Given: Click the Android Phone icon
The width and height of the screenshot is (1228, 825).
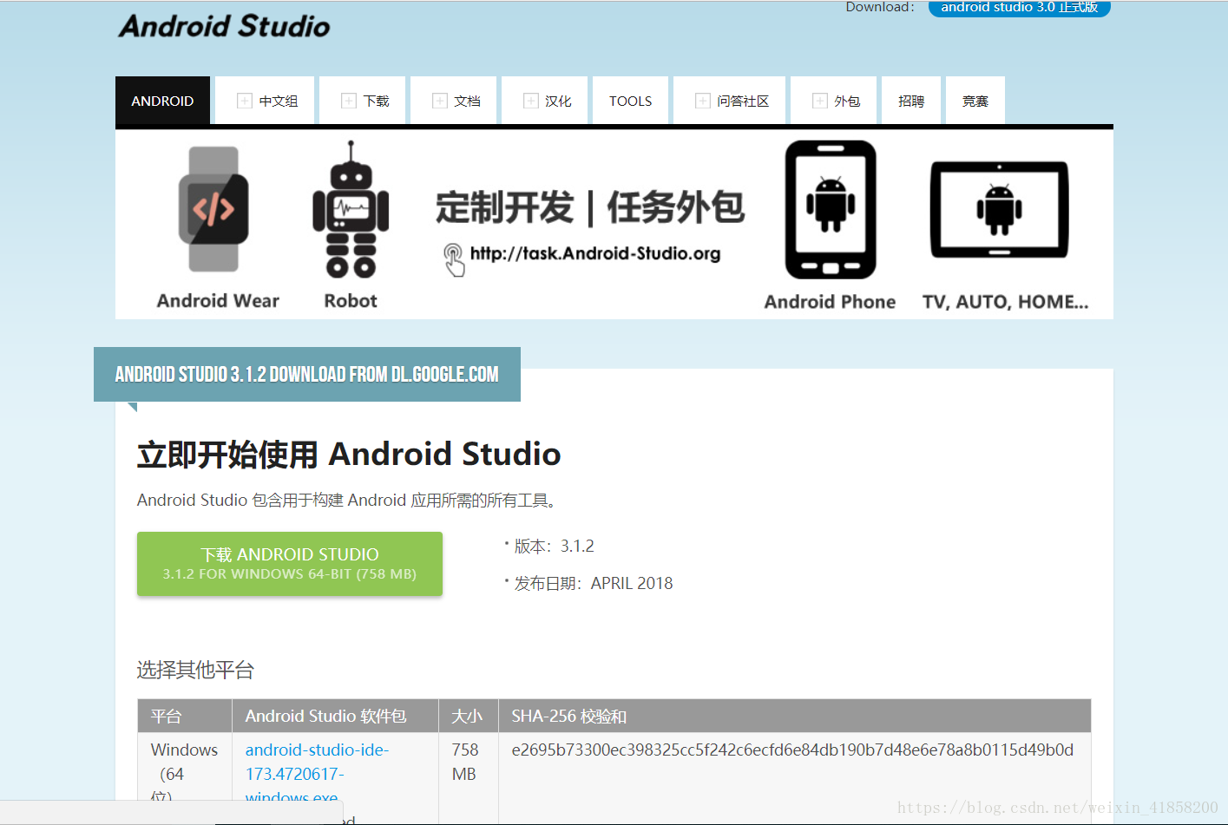Looking at the screenshot, I should coord(831,209).
